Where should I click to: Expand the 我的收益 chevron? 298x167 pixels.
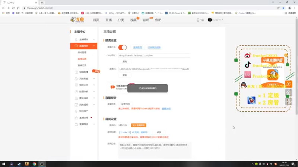point(94,78)
